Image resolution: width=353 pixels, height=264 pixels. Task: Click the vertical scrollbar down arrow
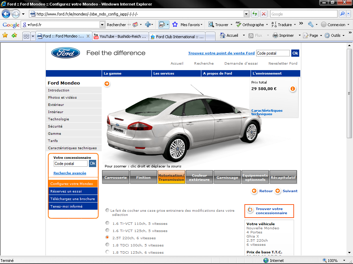(x=350, y=253)
